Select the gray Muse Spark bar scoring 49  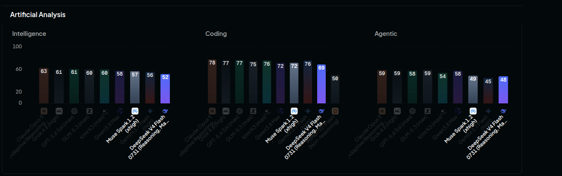[473, 89]
